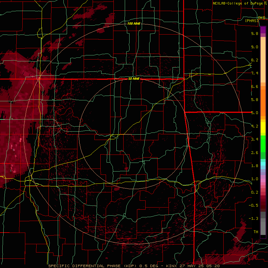Click SPECIFIC DIFFERENTIAL PHASE (KDP) caption text
The height and width of the screenshot is (268, 268).
(92, 266)
